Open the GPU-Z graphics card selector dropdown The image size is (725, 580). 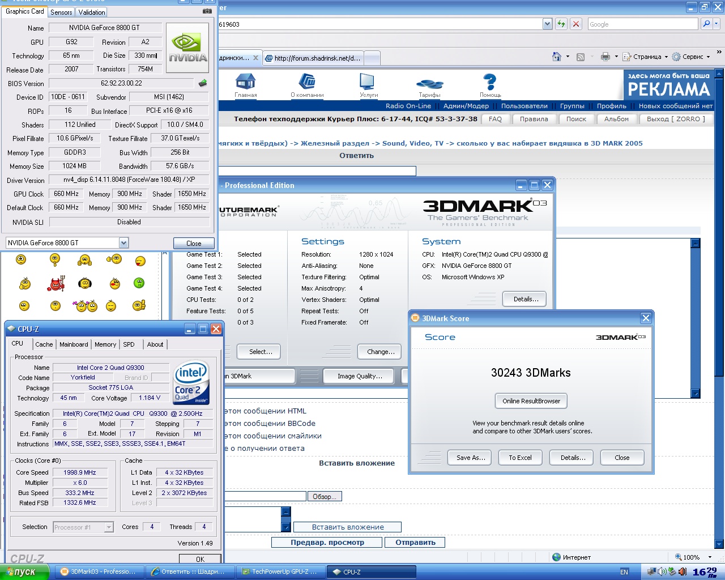pyautogui.click(x=123, y=243)
